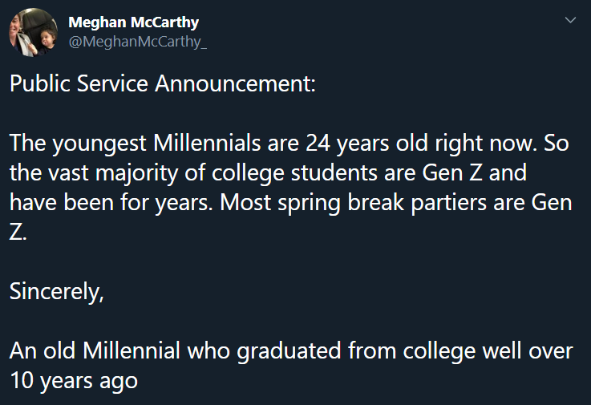Click the 'Sincerely,' sign-off line
The image size is (591, 405).
[x=57, y=292]
